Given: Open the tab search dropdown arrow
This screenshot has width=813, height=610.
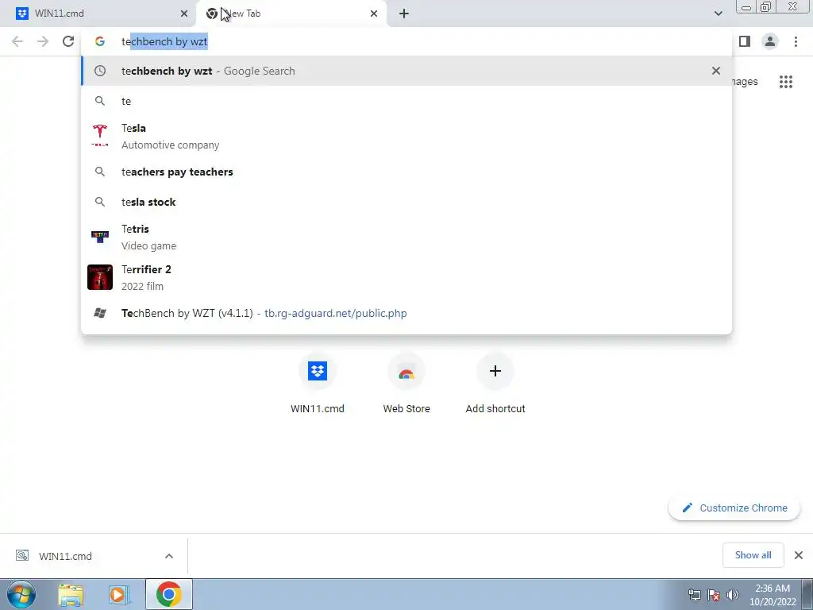Looking at the screenshot, I should [718, 14].
